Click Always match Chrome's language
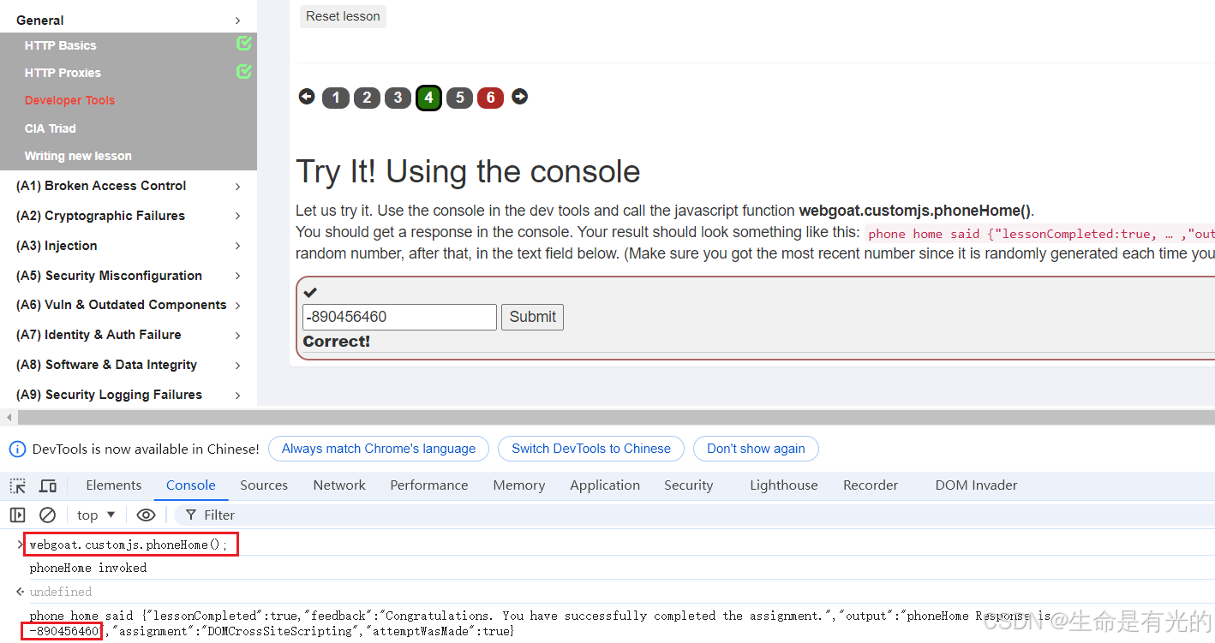 [379, 449]
